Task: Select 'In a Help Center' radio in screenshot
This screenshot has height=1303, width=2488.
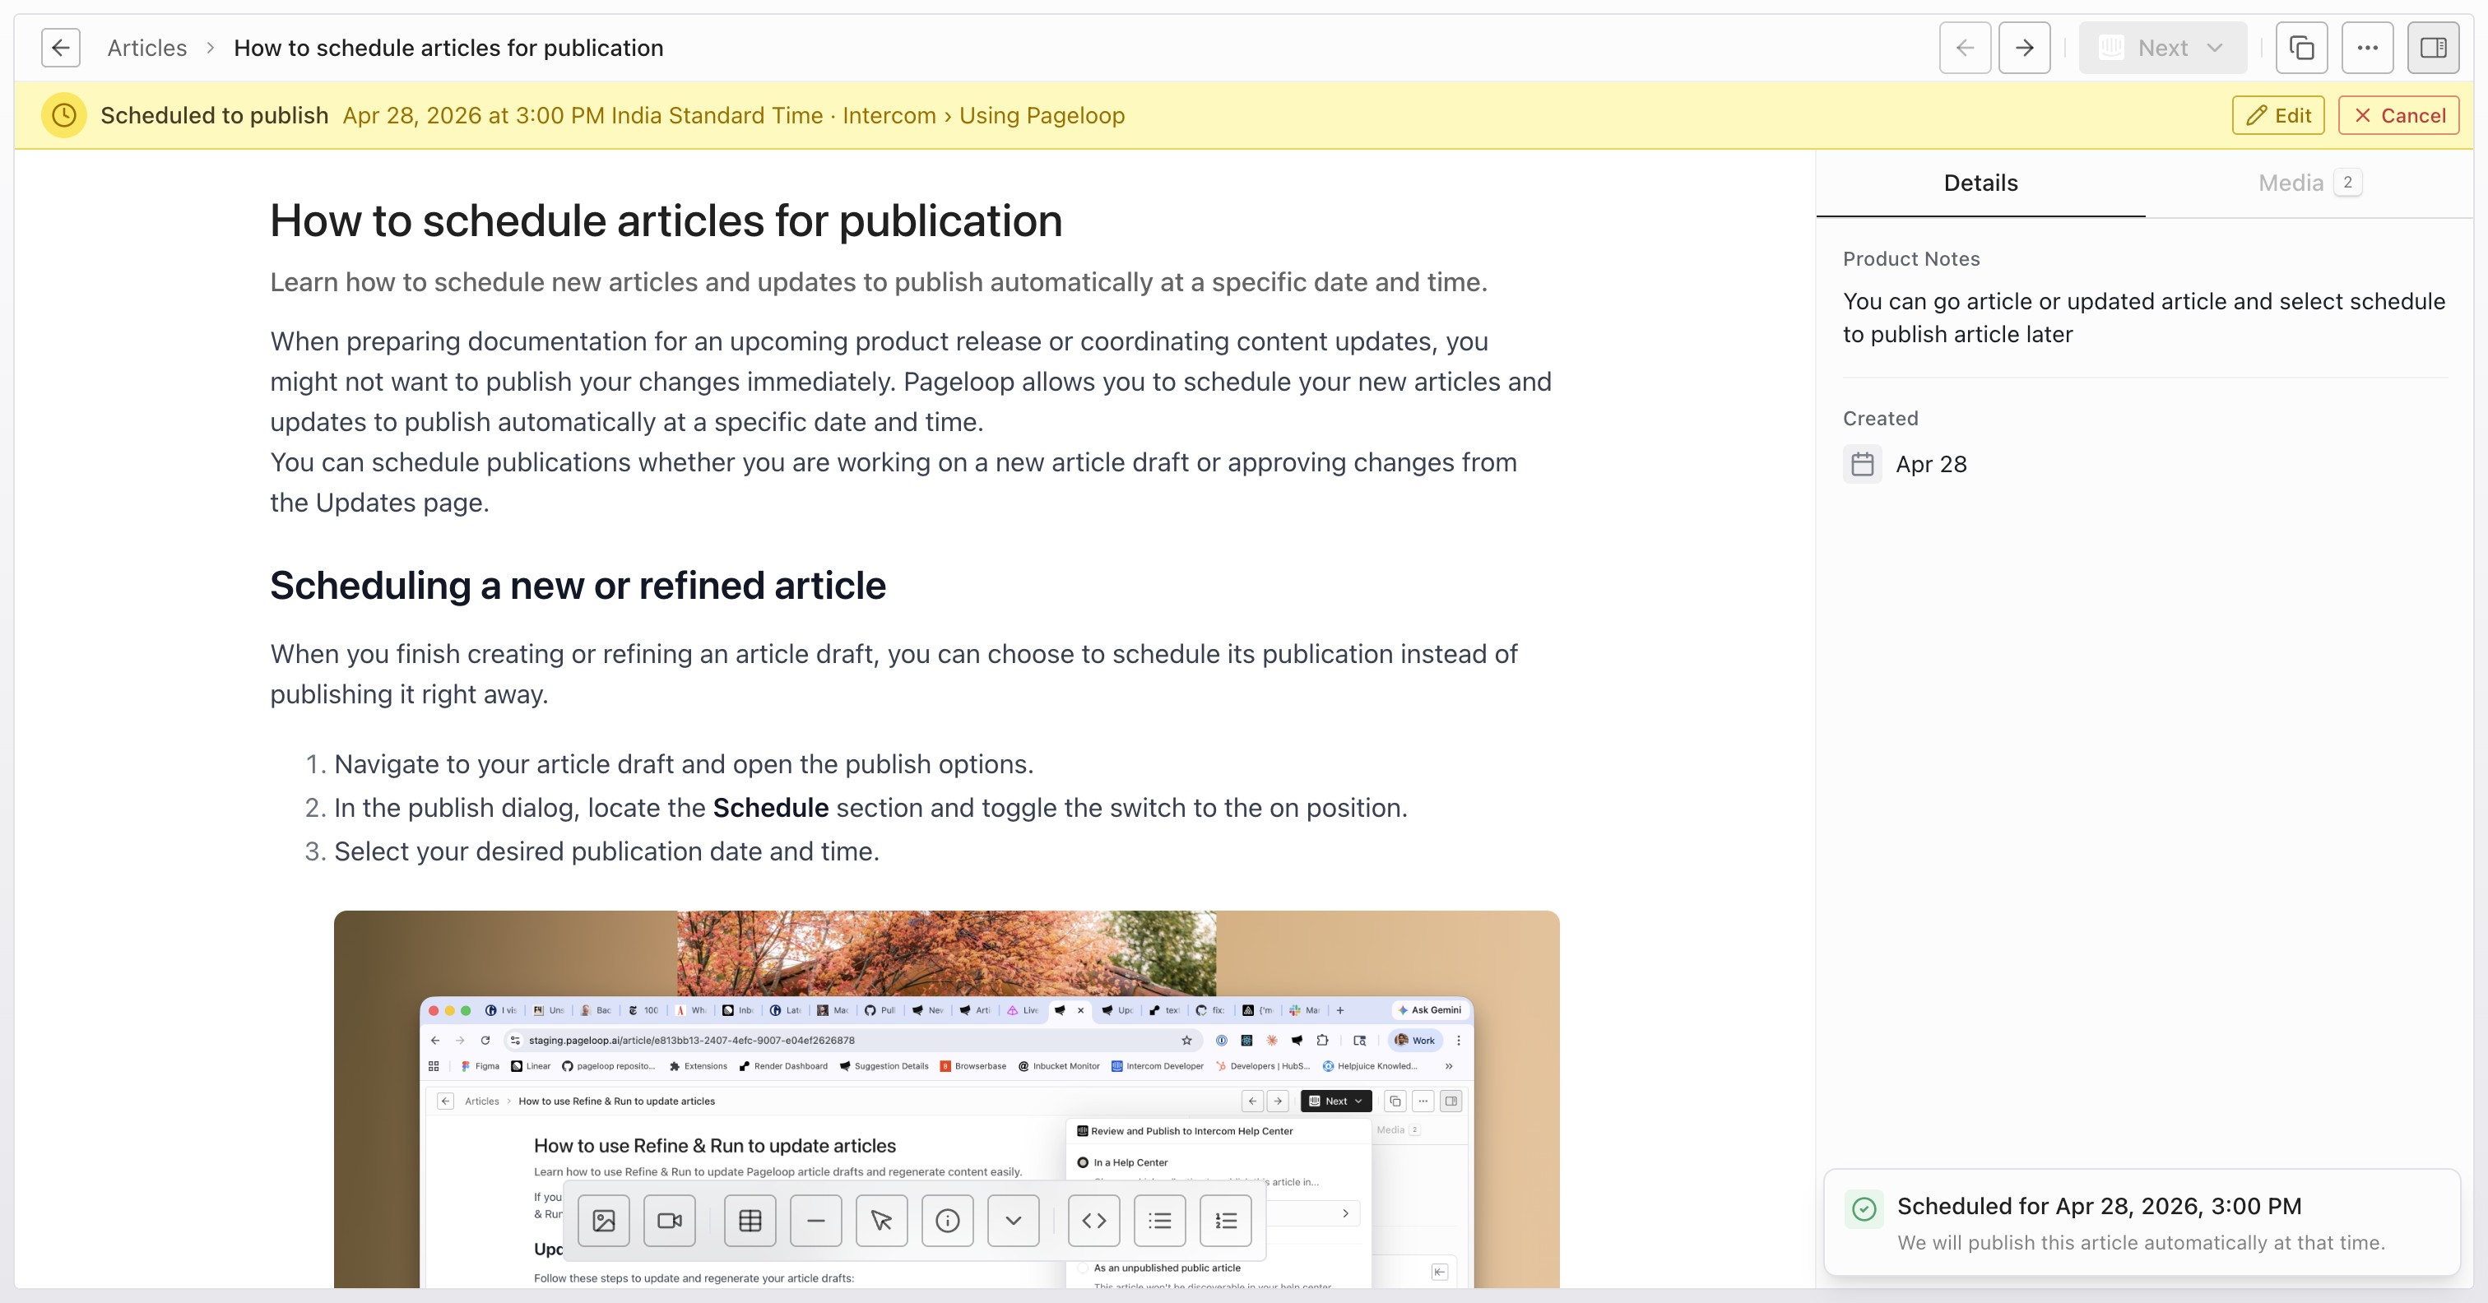Action: [x=1083, y=1163]
